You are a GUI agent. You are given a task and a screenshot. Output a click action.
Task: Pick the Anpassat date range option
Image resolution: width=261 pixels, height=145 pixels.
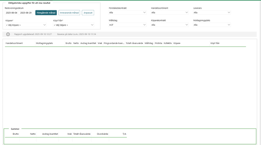point(88,13)
